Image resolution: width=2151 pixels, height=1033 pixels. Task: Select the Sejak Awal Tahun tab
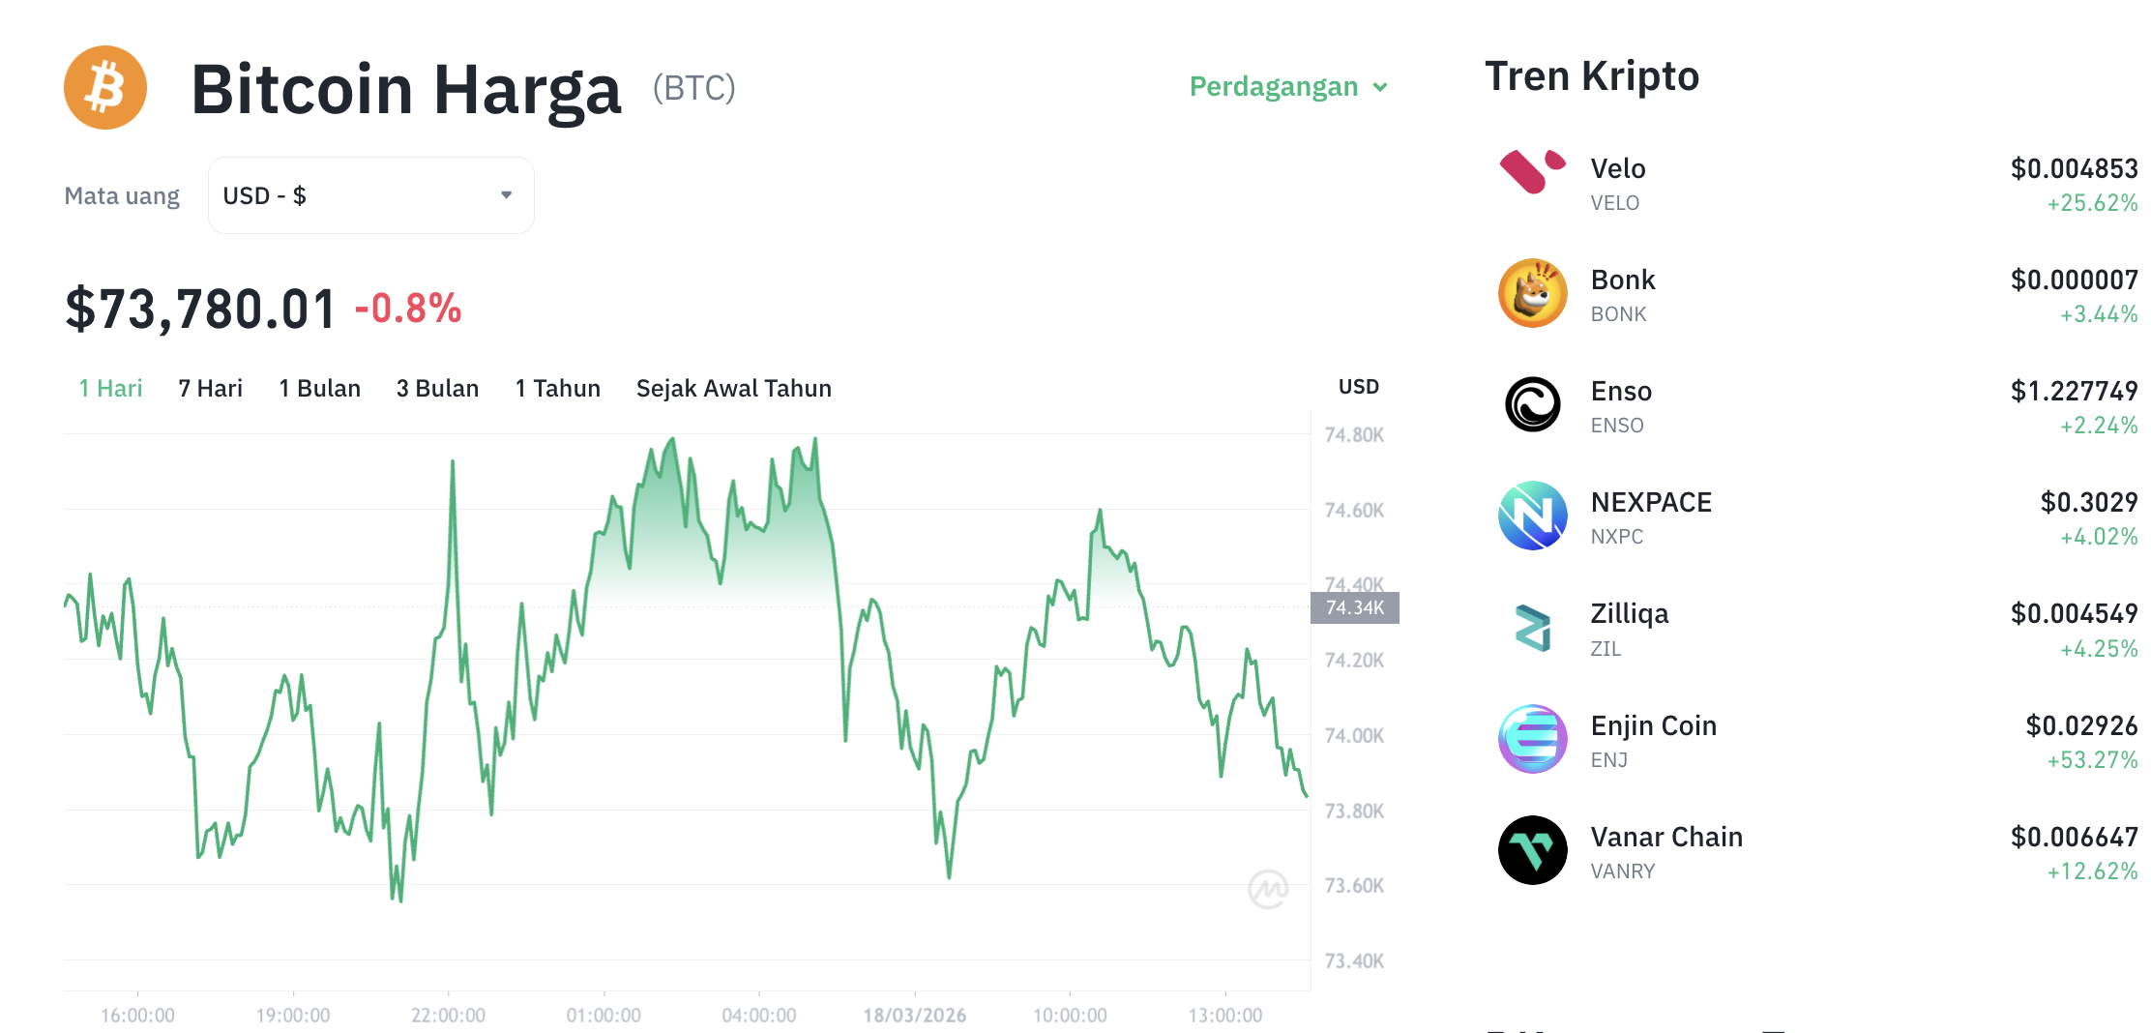coord(733,388)
